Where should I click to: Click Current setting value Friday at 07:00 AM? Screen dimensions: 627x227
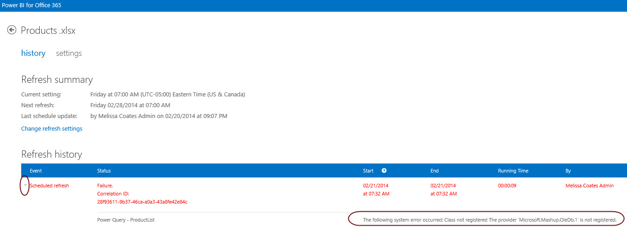(x=168, y=95)
